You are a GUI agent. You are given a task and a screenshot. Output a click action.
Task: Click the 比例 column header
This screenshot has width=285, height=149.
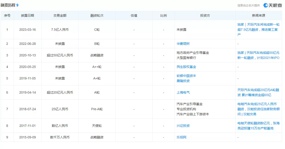click(163, 16)
